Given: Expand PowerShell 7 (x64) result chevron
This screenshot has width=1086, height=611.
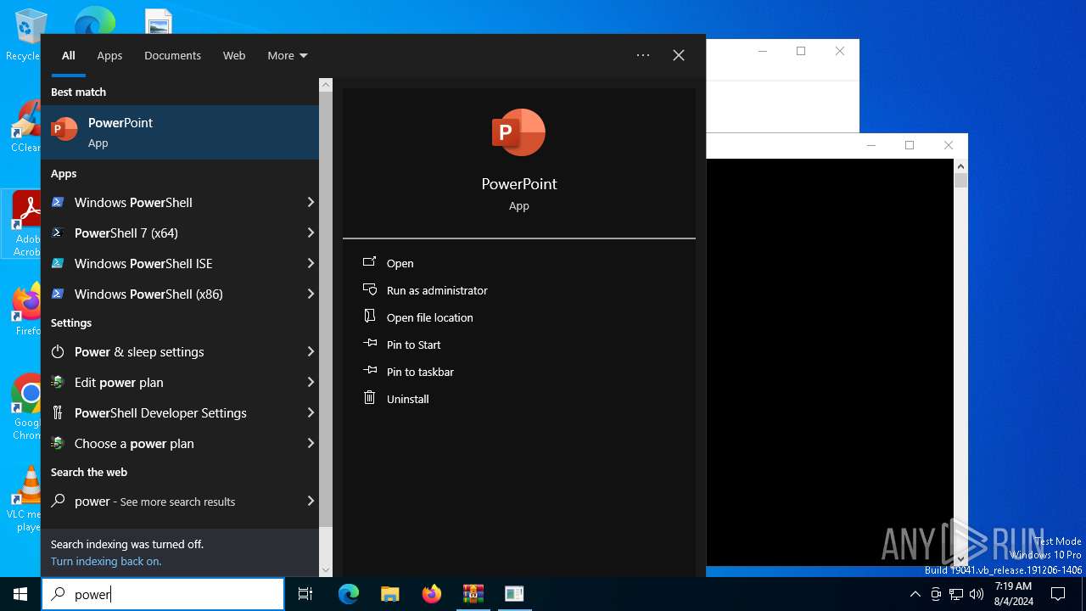Looking at the screenshot, I should pos(311,233).
